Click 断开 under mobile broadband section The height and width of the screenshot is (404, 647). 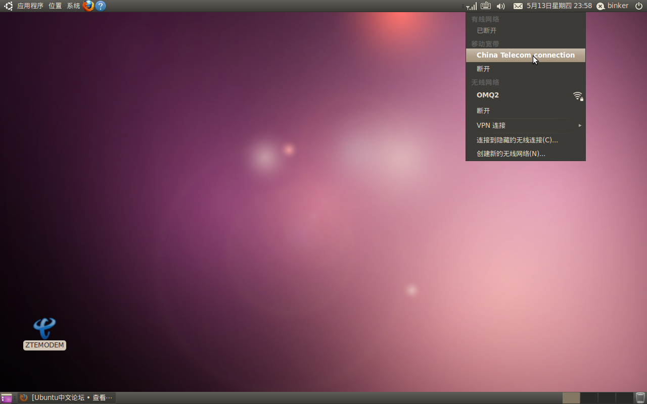coord(526,69)
